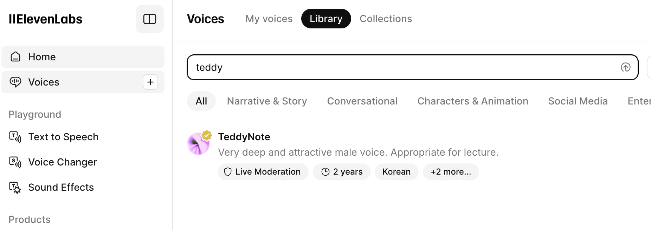Screen dimensions: 651x230
Task: Click the Korean language tag
Action: point(396,172)
